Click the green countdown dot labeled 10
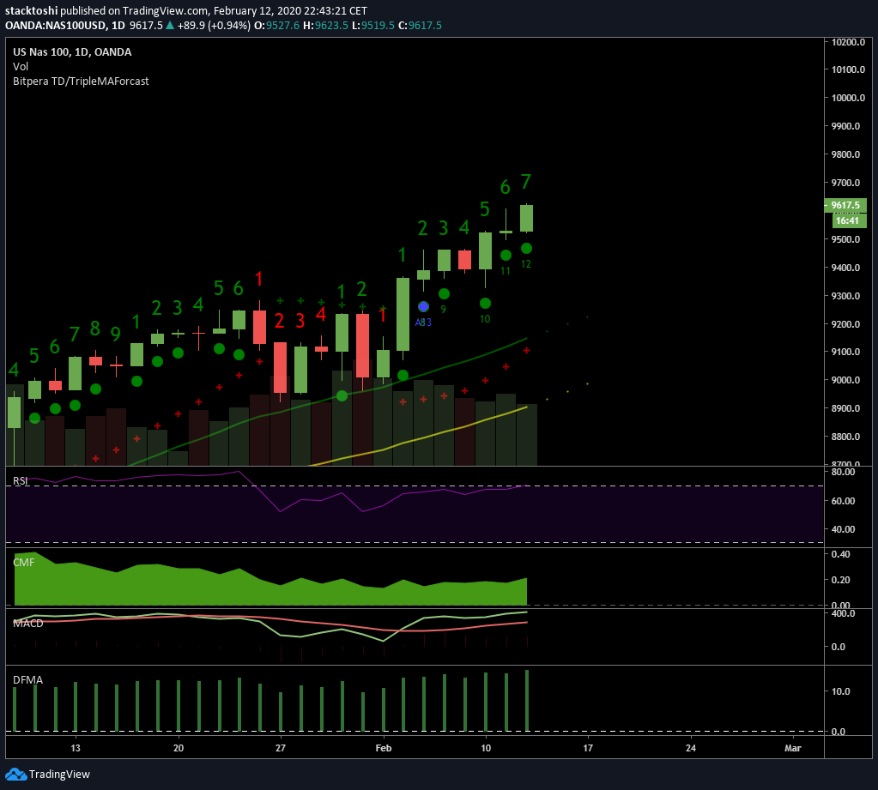Screen dimensions: 878x790 pos(486,304)
